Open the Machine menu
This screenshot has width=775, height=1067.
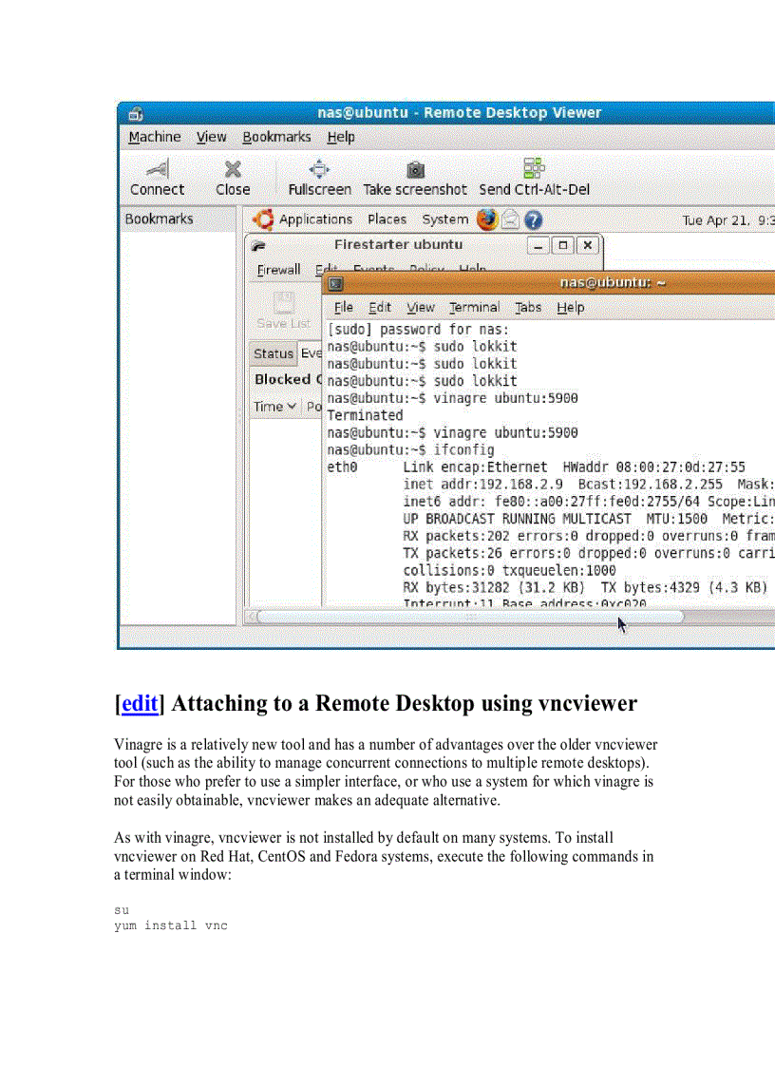(154, 136)
